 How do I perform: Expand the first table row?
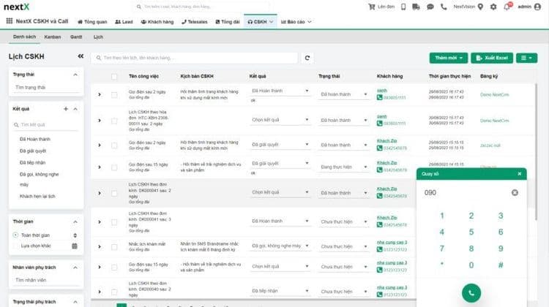(x=100, y=95)
